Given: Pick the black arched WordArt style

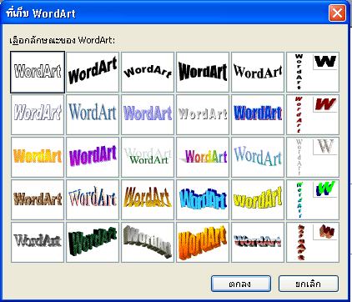Looking at the screenshot, I should [148, 72].
